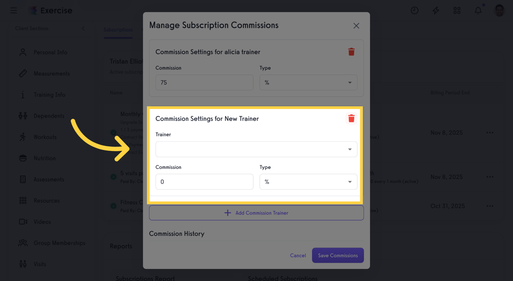Open the notifications bell
The image size is (513, 281).
(x=478, y=11)
